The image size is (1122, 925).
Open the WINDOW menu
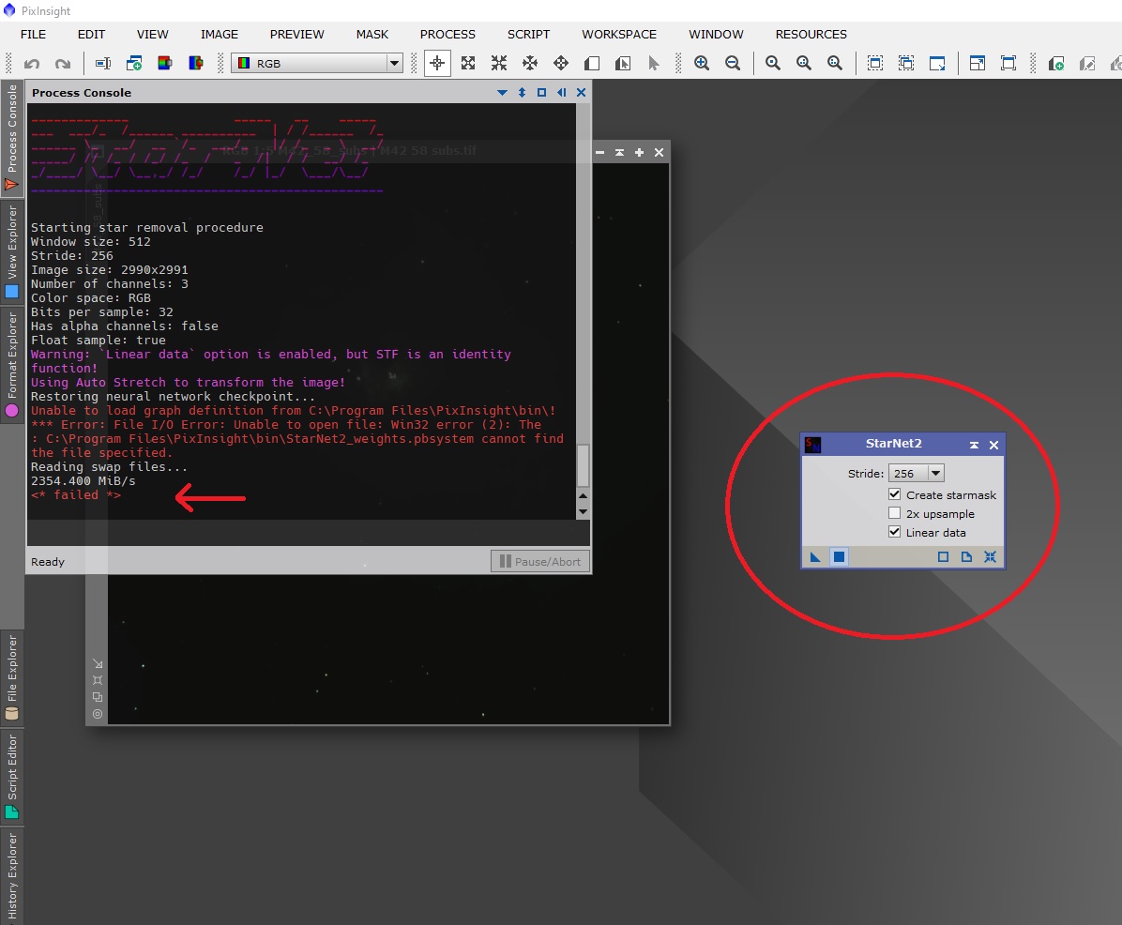(716, 35)
